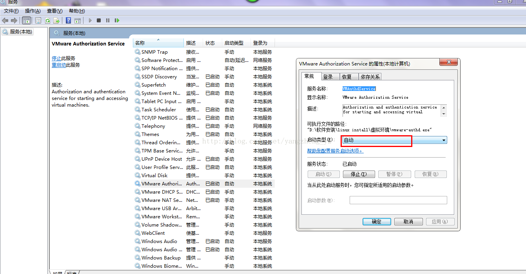Click the 停止 link in left description pane
Image resolution: width=526 pixels, height=274 pixels.
point(56,58)
